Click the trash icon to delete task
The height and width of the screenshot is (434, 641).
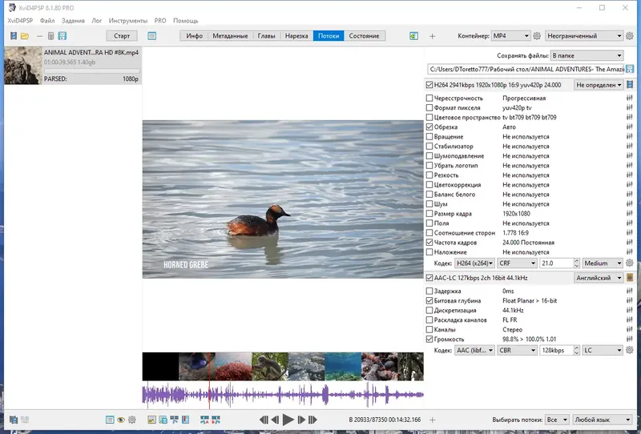(51, 36)
